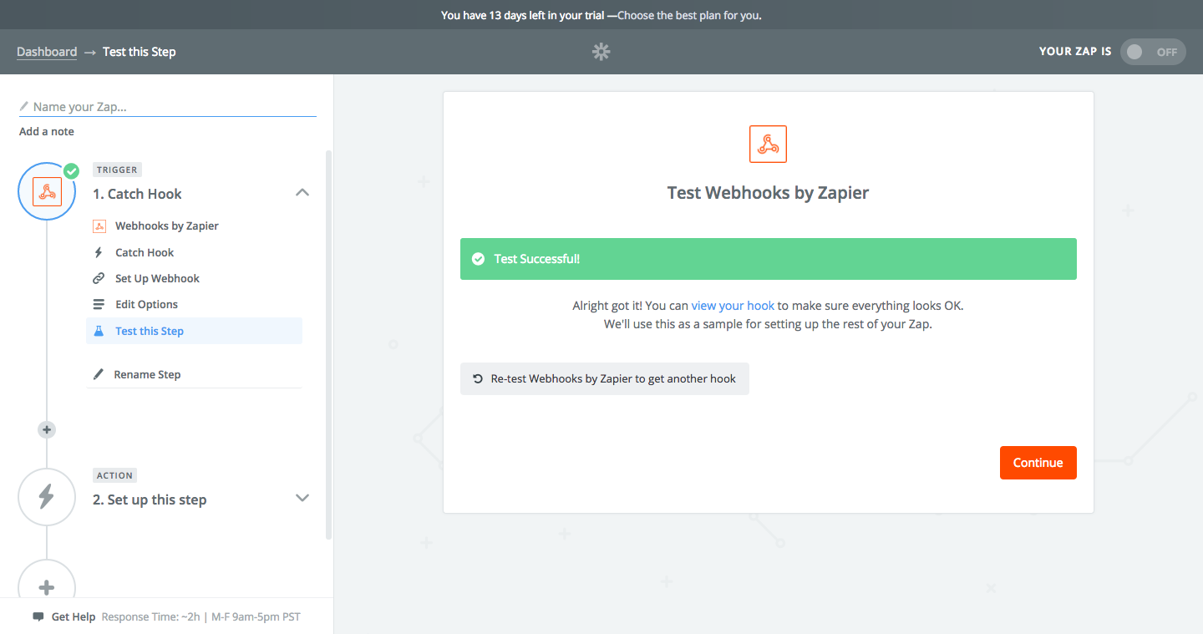This screenshot has width=1203, height=634.
Task: Click the ACTION label tag
Action: [114, 475]
